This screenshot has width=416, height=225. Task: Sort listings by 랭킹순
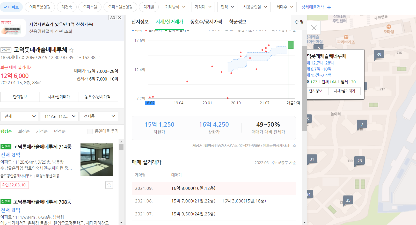6,132
